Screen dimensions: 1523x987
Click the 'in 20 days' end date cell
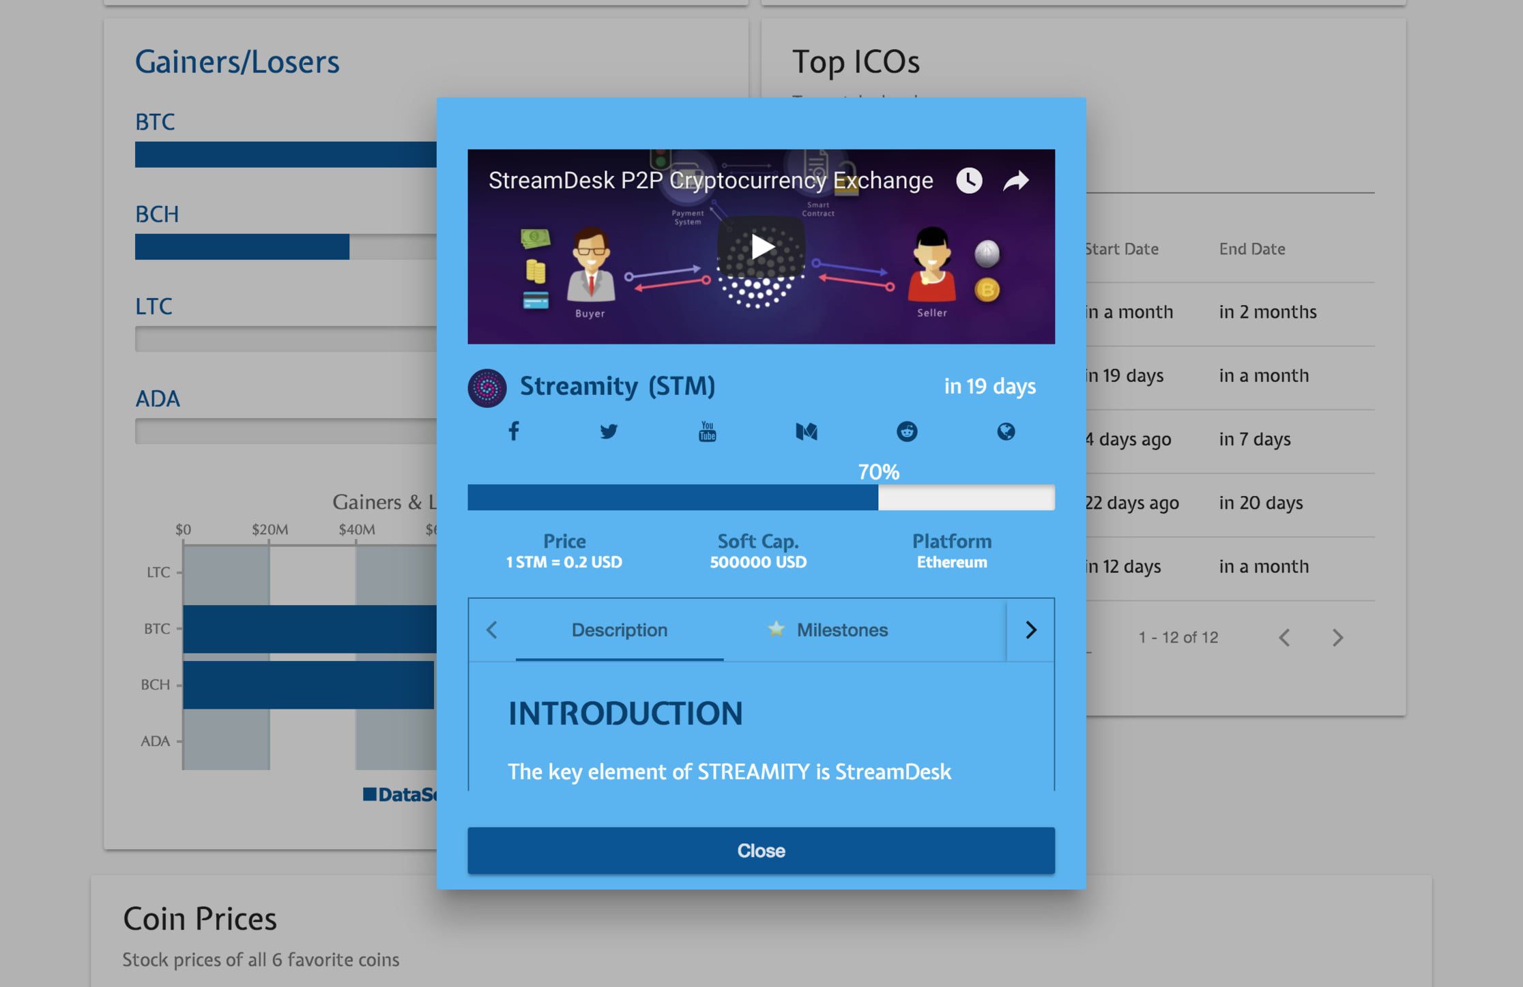(1261, 503)
